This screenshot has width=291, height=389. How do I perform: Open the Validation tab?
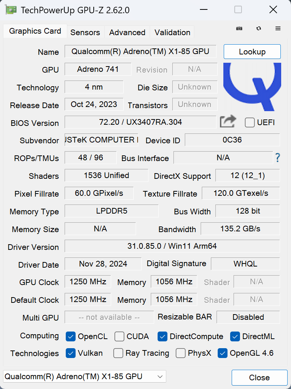point(172,32)
